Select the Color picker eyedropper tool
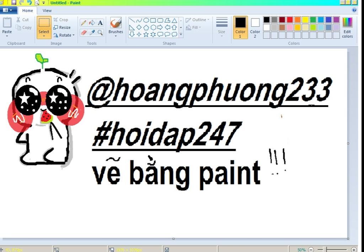This screenshot has width=364, height=252. pos(92,32)
